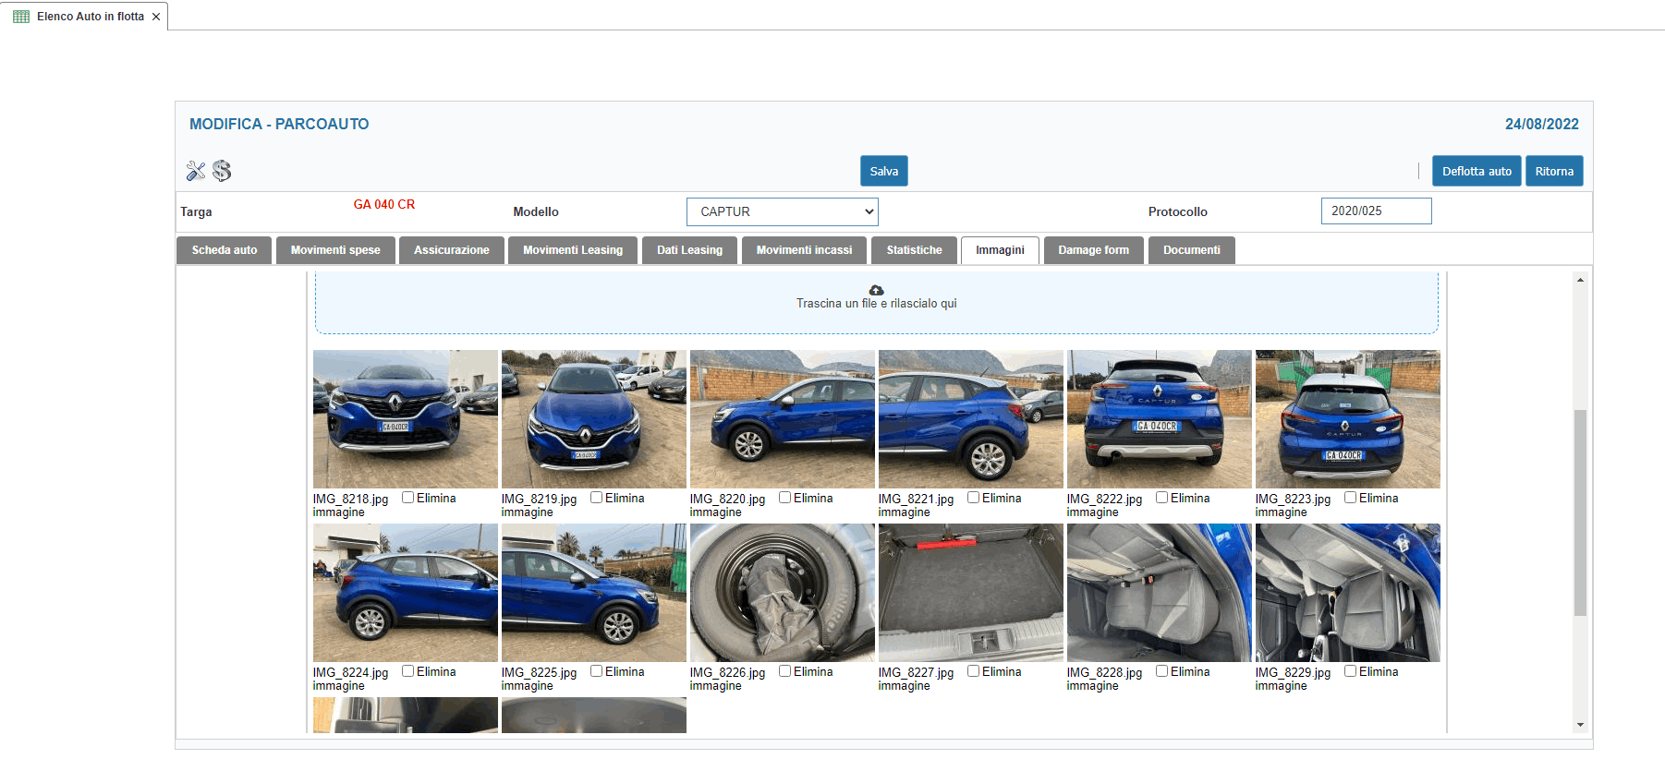Open thumbnail IMG_8228 rear seats

[x=1160, y=593]
